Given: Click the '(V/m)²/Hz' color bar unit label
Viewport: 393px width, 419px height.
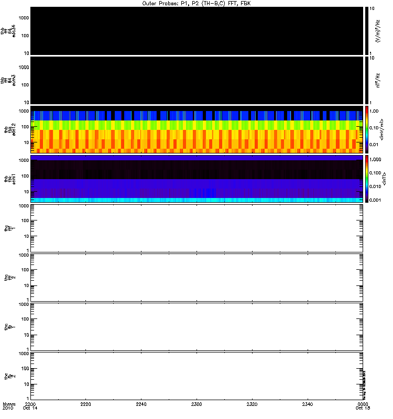Looking at the screenshot, I should point(377,31).
